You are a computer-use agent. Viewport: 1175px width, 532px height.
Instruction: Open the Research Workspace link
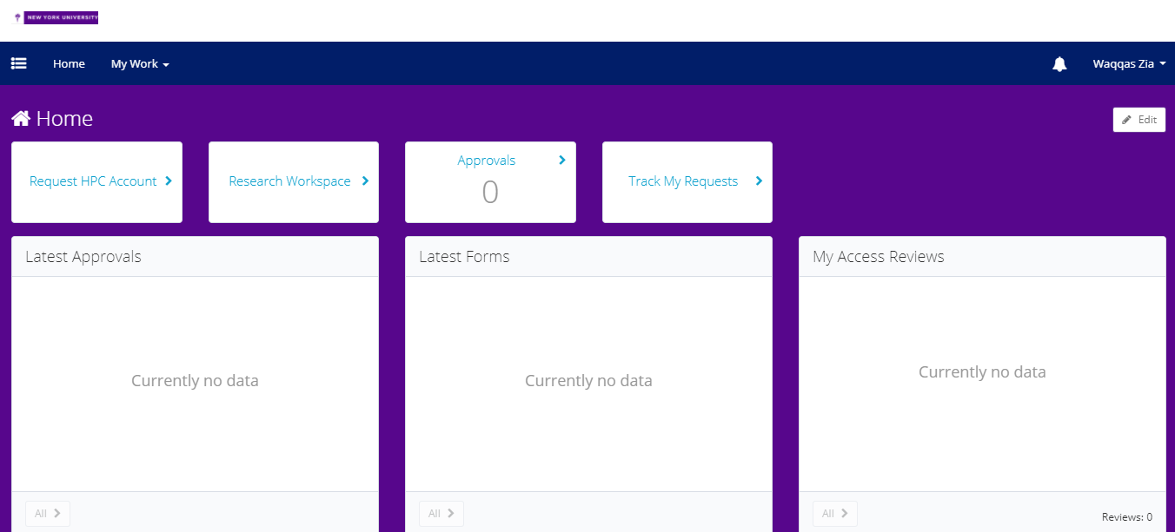point(289,181)
